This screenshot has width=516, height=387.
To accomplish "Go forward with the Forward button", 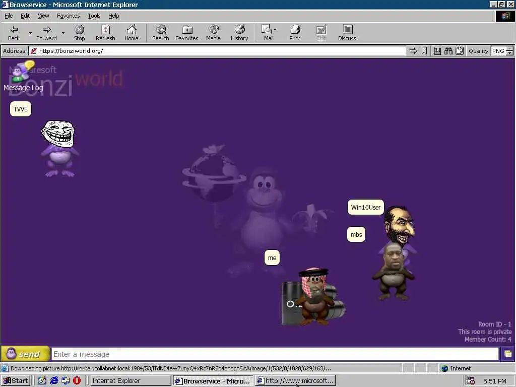I will click(x=46, y=33).
